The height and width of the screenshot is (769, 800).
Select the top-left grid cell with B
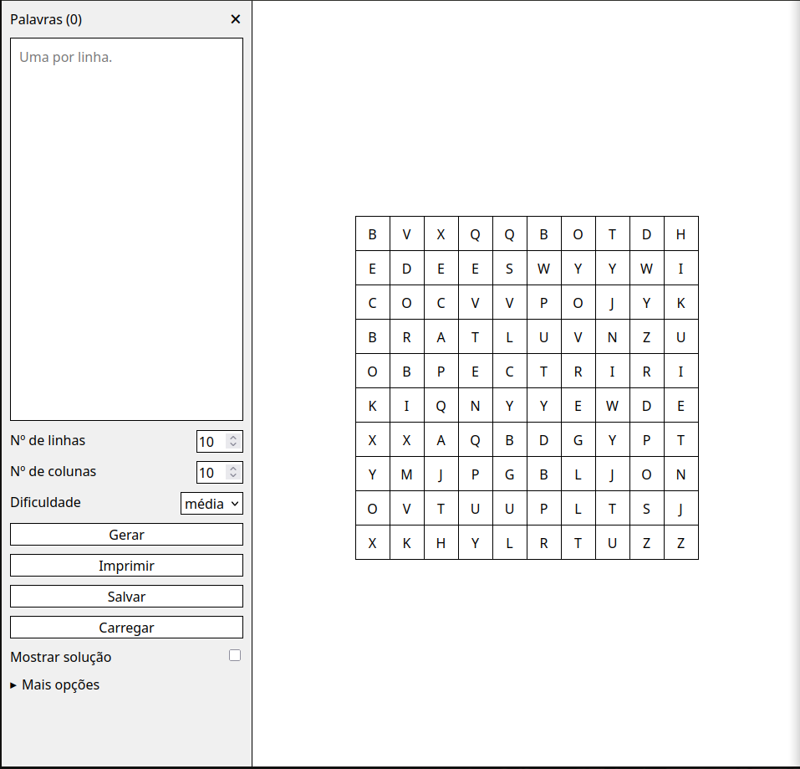point(372,234)
